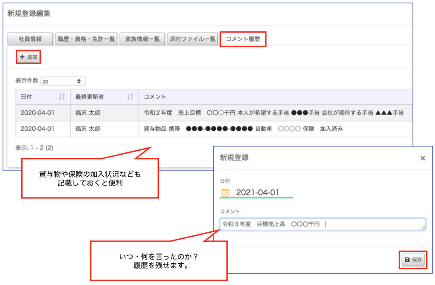The width and height of the screenshot is (435, 285).
Task: Go to the 添付ファイル一覧 tab
Action: click(192, 39)
